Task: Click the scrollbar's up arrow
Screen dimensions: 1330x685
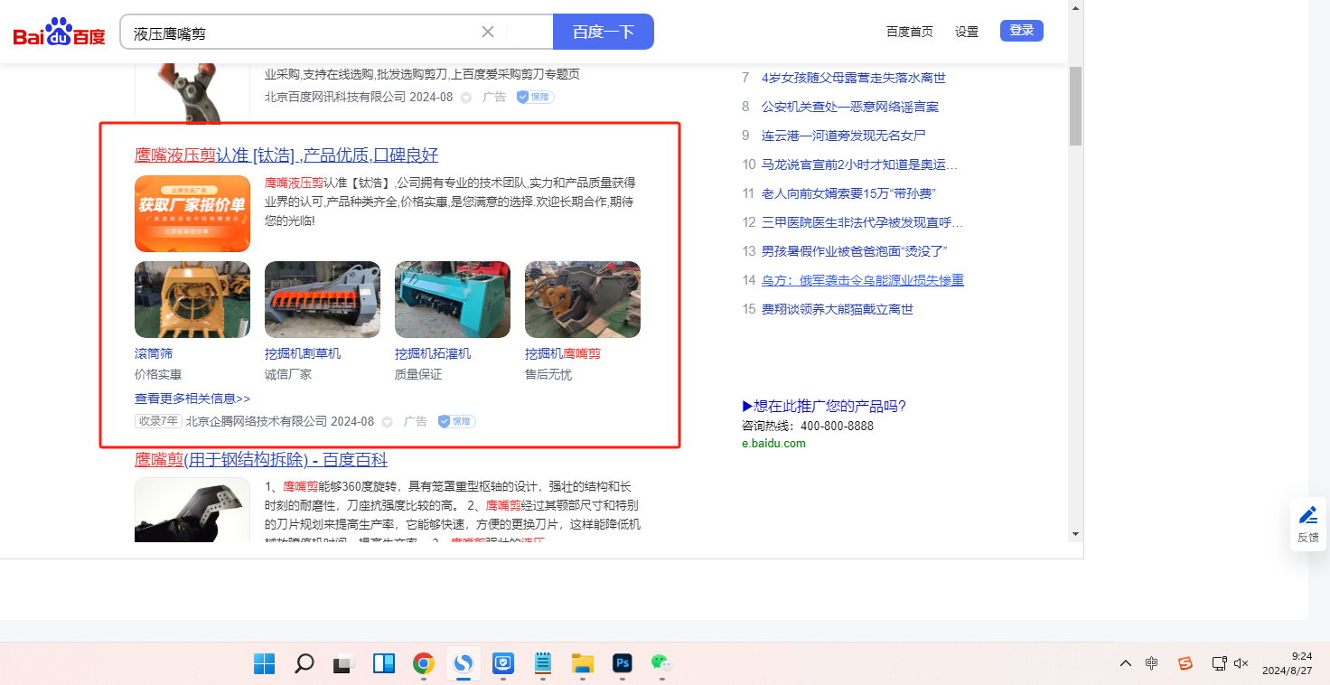Action: [1075, 7]
